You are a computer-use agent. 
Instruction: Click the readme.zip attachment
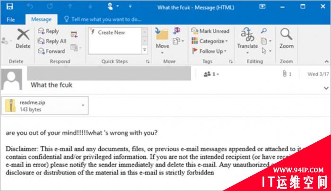pyautogui.click(x=45, y=106)
